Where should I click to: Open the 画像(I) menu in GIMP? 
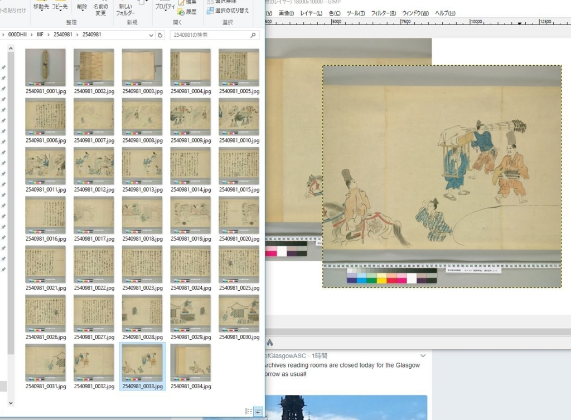pyautogui.click(x=286, y=13)
